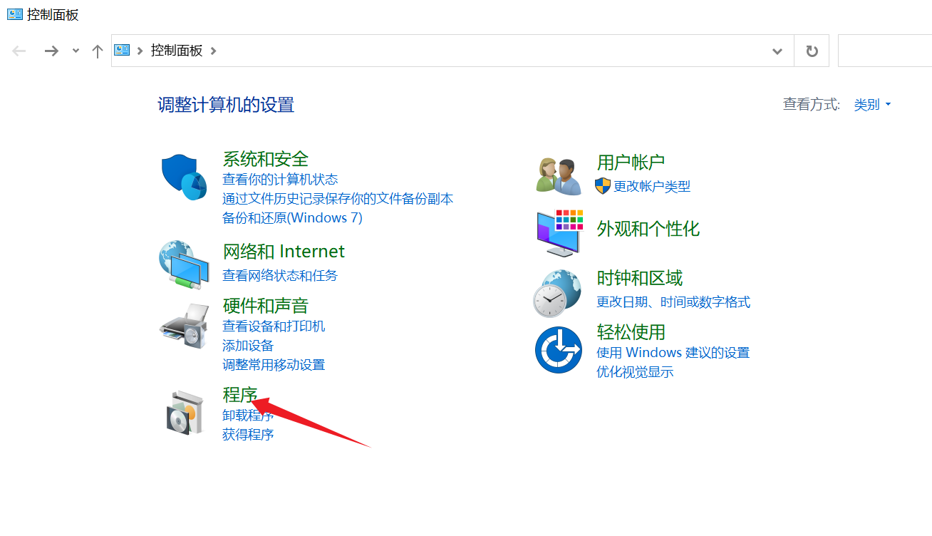The image size is (932, 536).
Task: Click the Hardware and Sound printer icon
Action: (x=184, y=326)
